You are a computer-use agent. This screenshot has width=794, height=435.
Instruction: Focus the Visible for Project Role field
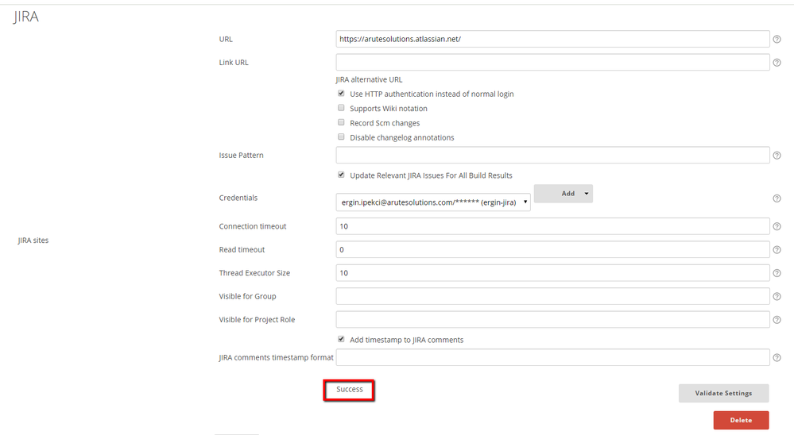point(552,320)
